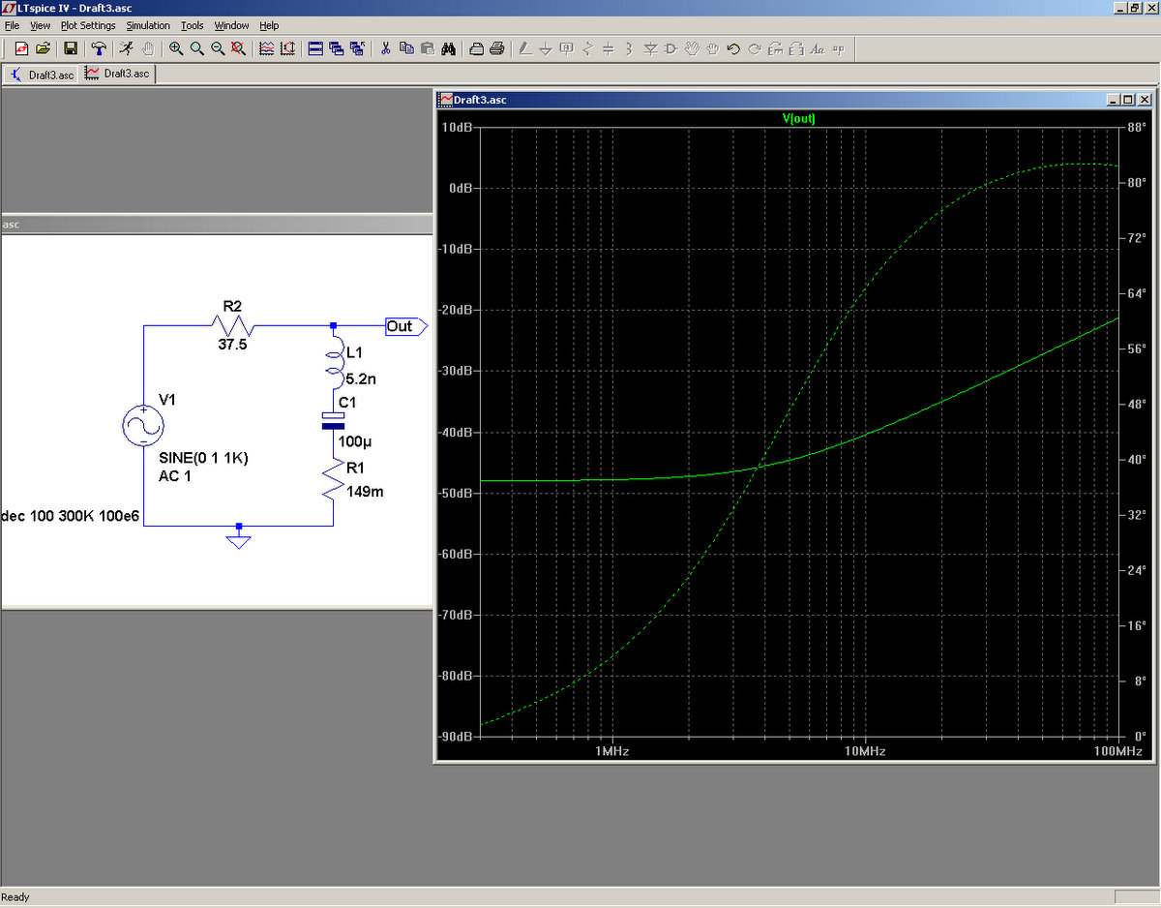This screenshot has height=908, width=1161.
Task: Switch to the waveform Draft3.asc tab
Action: (x=117, y=74)
